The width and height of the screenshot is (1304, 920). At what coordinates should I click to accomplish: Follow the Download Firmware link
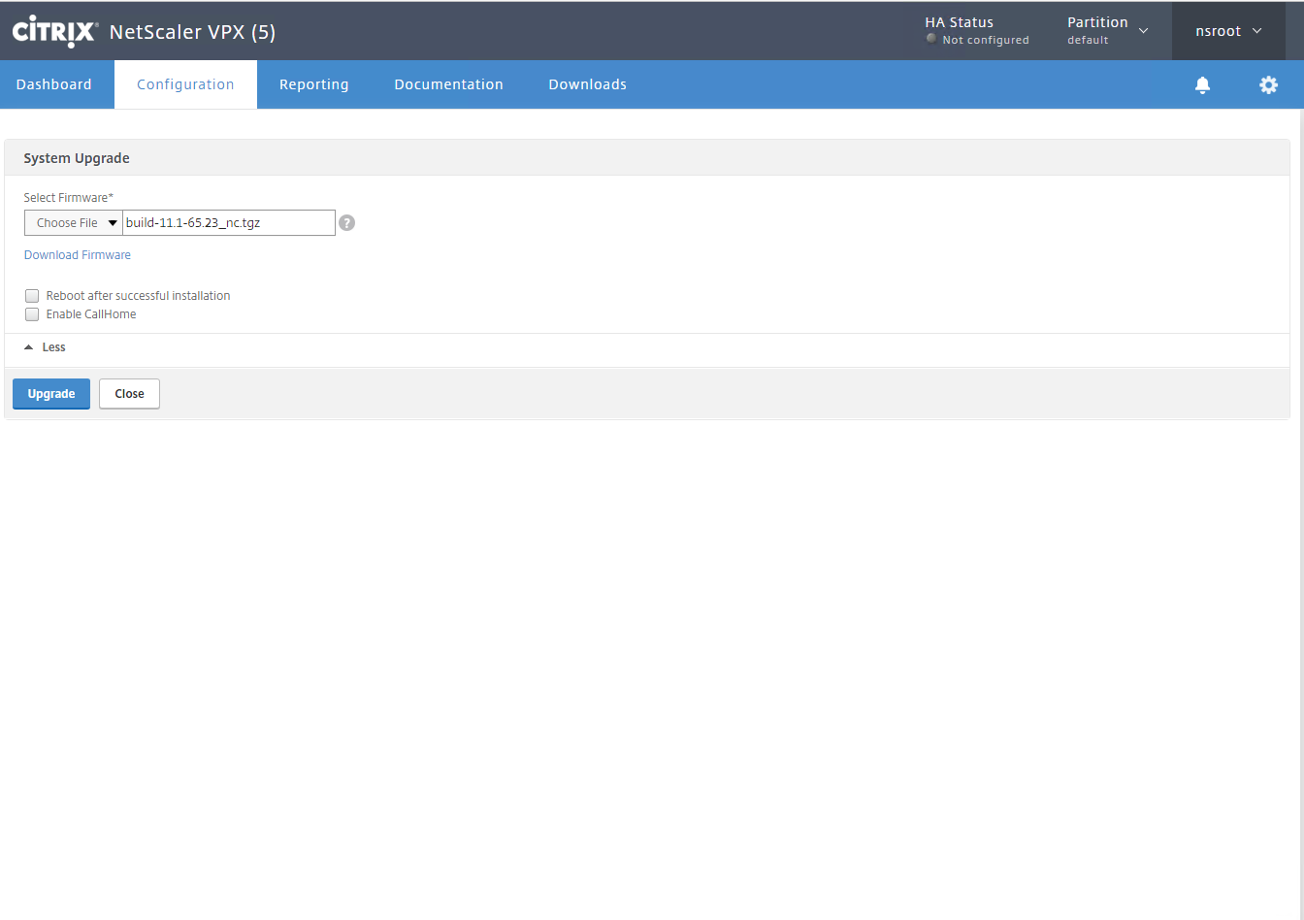[78, 255]
